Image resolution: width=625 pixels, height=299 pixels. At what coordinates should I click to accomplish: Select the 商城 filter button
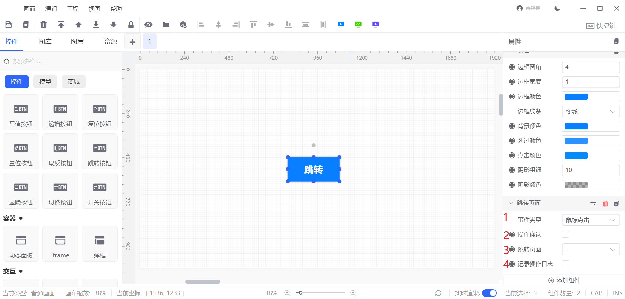74,82
